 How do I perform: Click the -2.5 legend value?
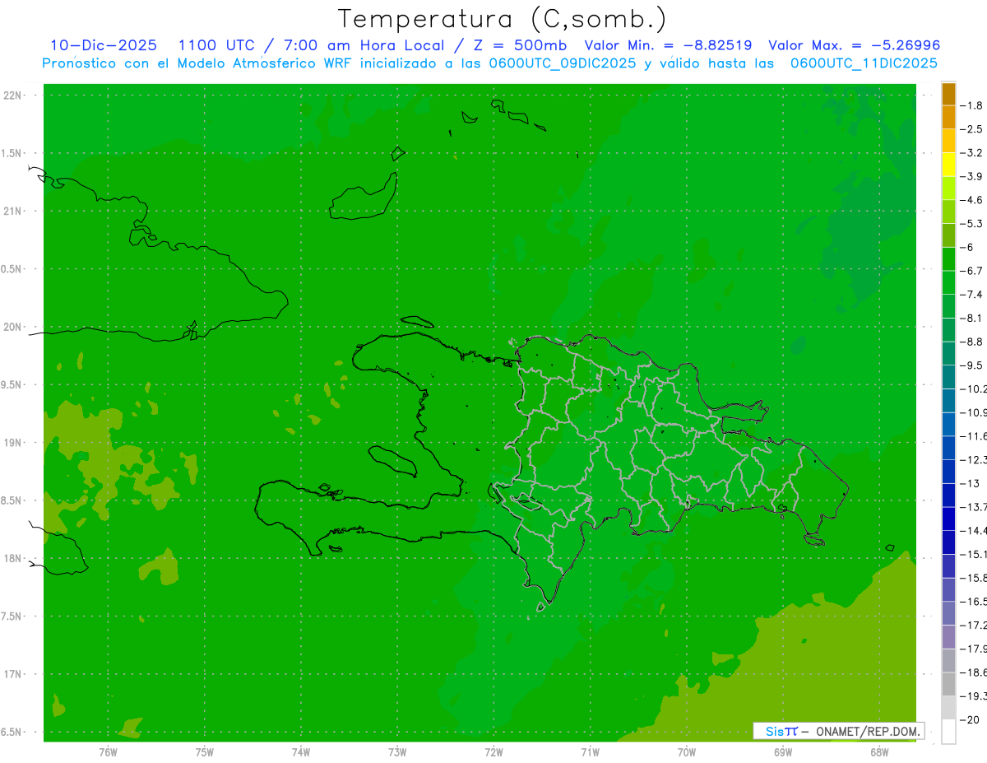click(x=972, y=129)
